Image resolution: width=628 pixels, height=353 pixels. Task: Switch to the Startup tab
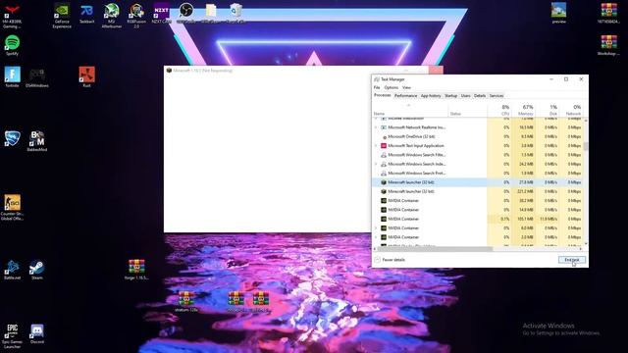(x=450, y=96)
